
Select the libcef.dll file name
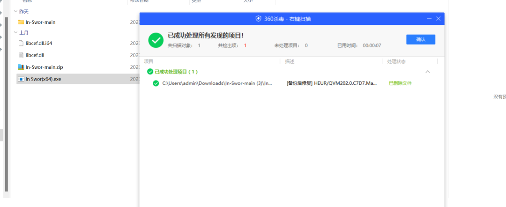tap(35, 55)
